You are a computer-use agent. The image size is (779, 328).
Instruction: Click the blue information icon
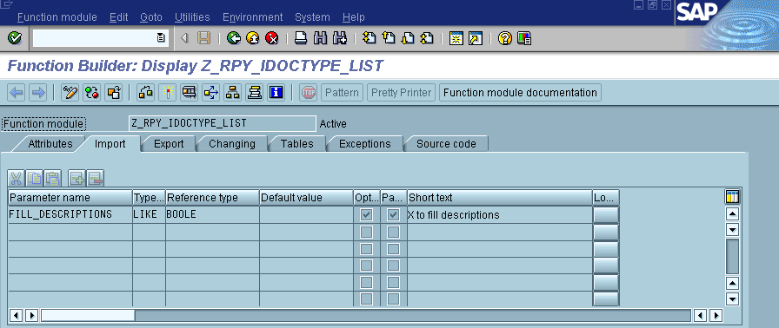(276, 93)
